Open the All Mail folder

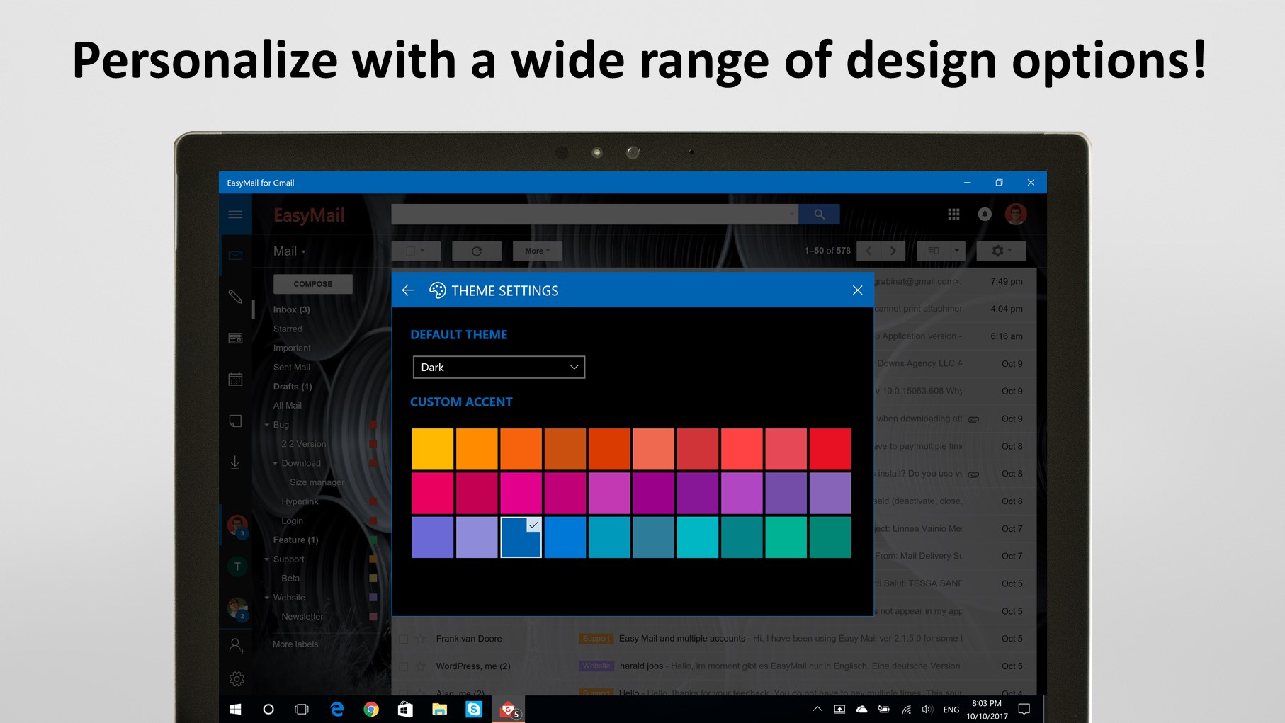tap(288, 405)
